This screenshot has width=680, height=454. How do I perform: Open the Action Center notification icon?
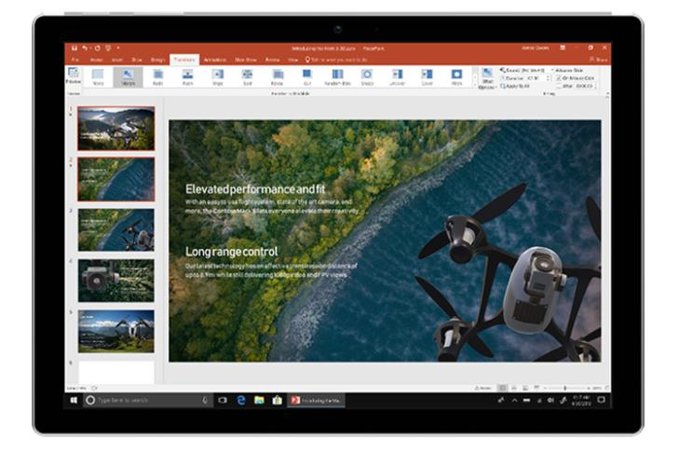pos(601,400)
